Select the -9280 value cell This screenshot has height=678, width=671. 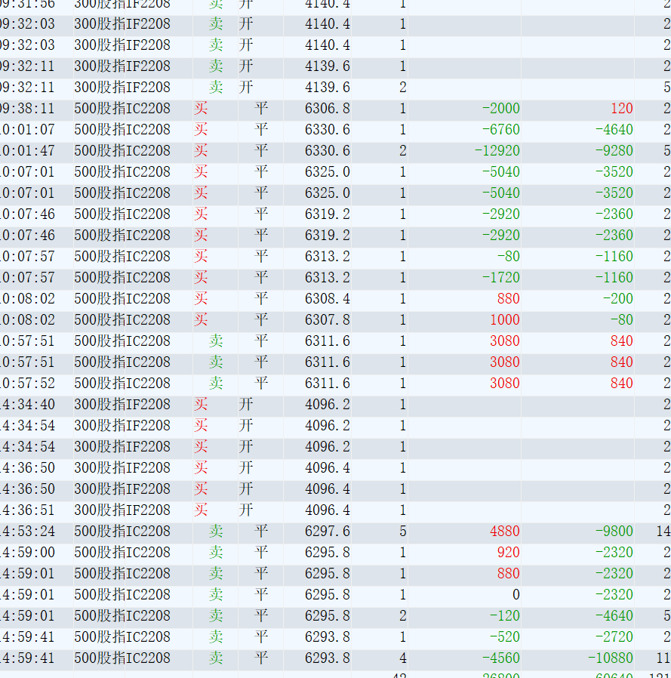614,151
